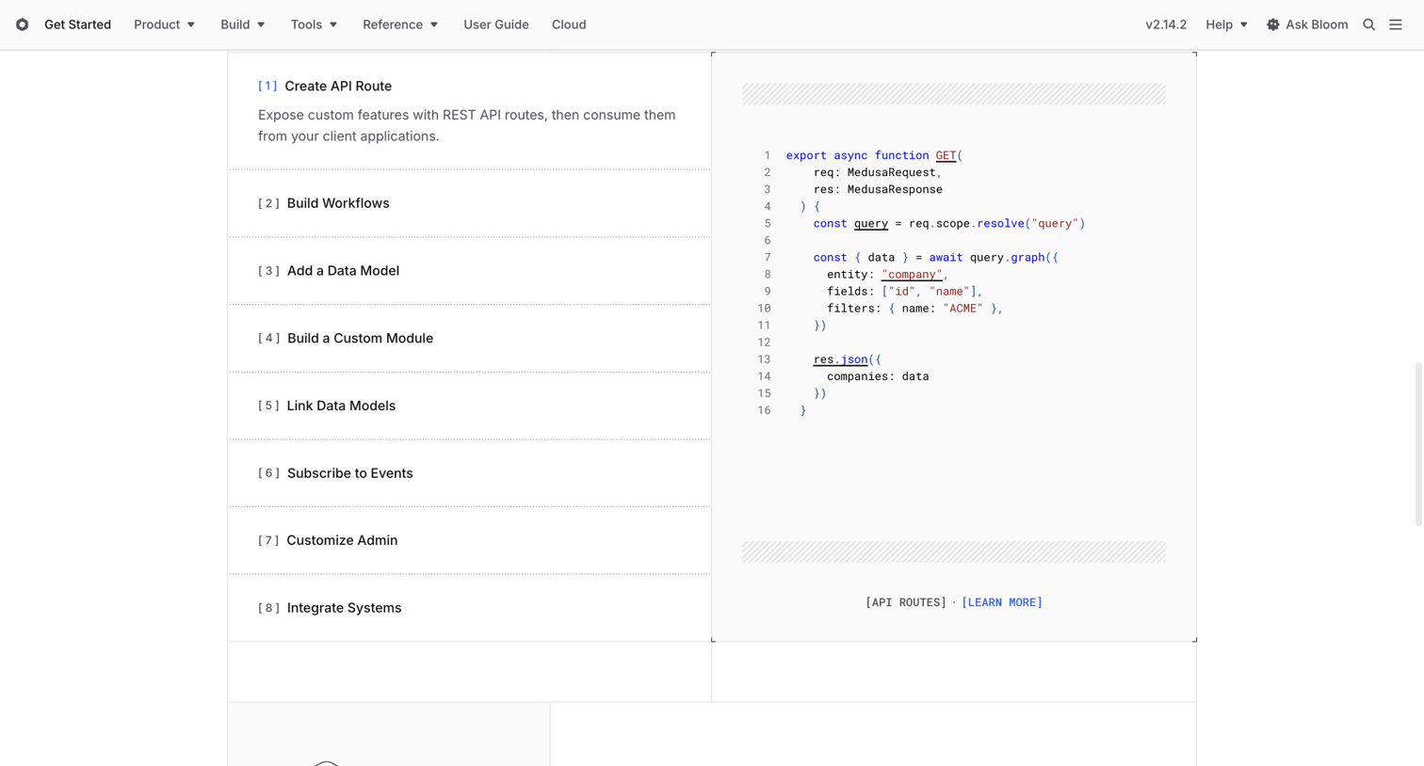The height and width of the screenshot is (766, 1424).
Task: Click the "res: MedusaResponse" code line
Action: click(878, 189)
